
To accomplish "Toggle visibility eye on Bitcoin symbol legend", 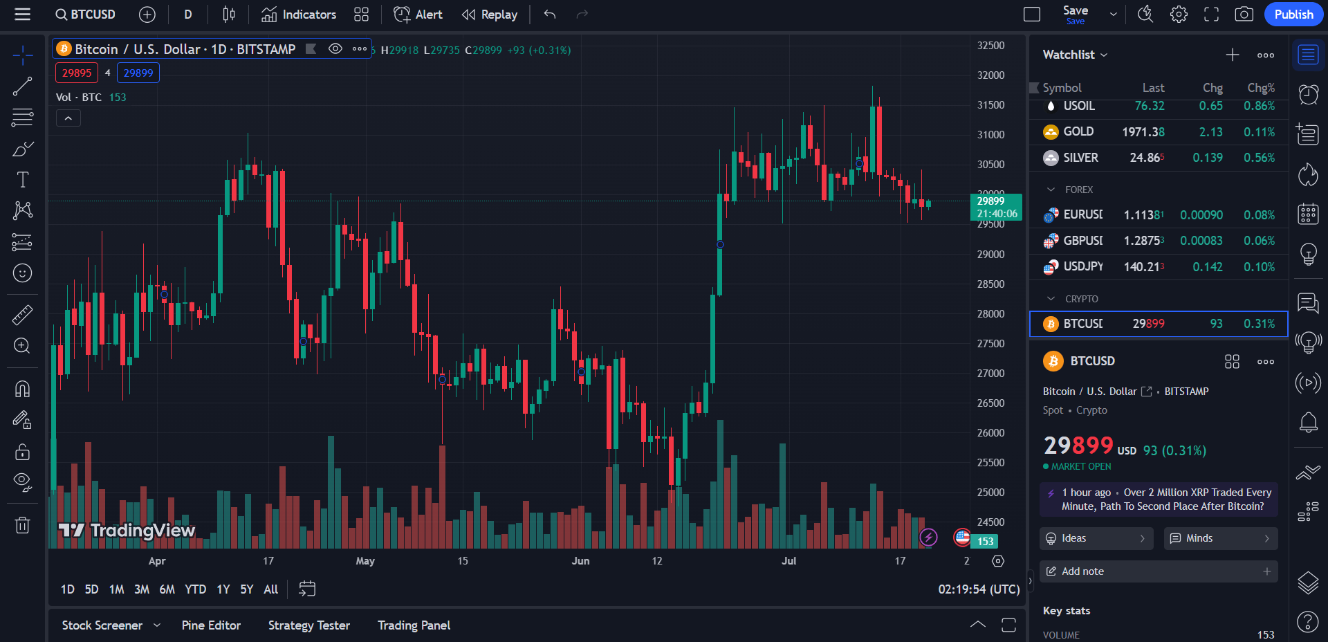I will 335,48.
